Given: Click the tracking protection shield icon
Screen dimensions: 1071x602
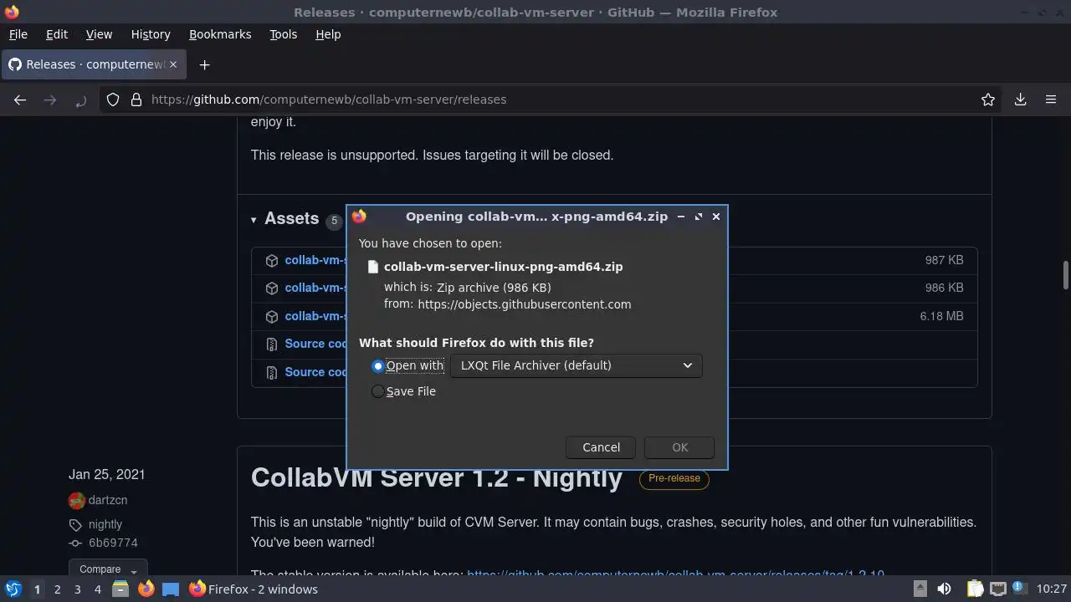Looking at the screenshot, I should coord(113,99).
